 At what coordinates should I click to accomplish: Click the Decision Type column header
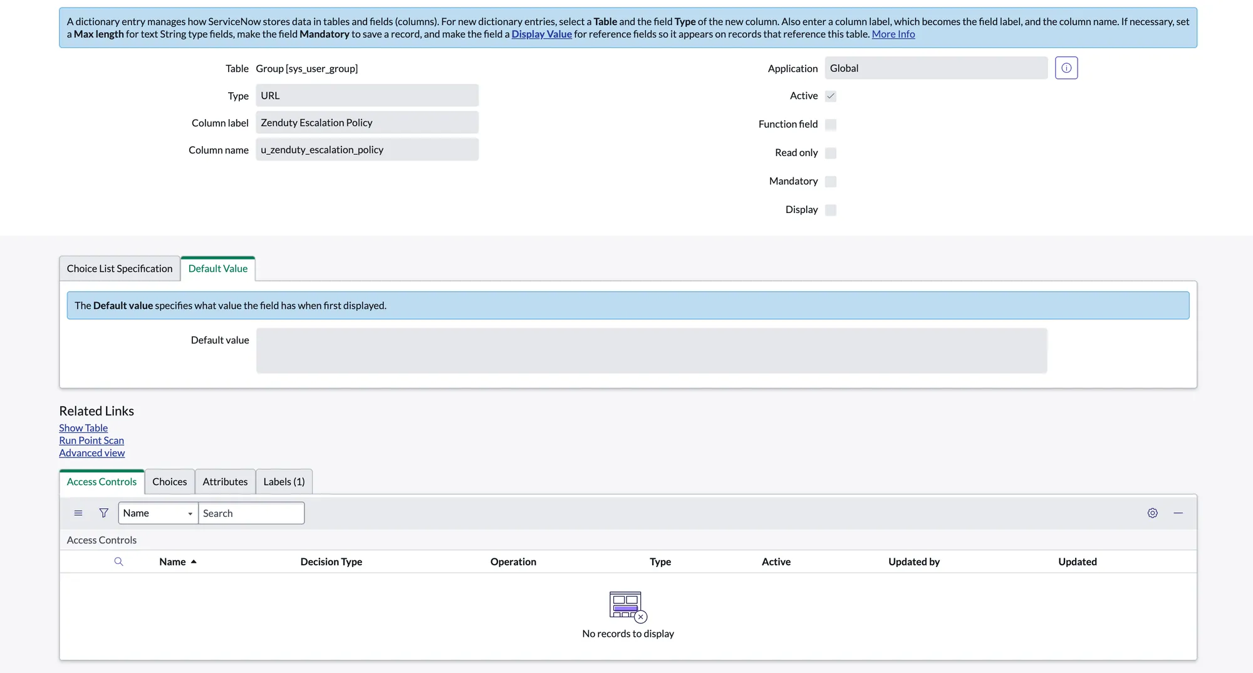331,561
